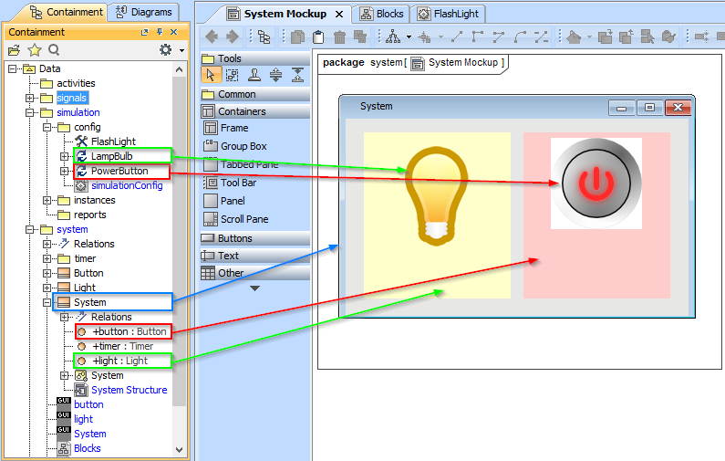Pin the Containment panel with the pushpin icon

158,32
